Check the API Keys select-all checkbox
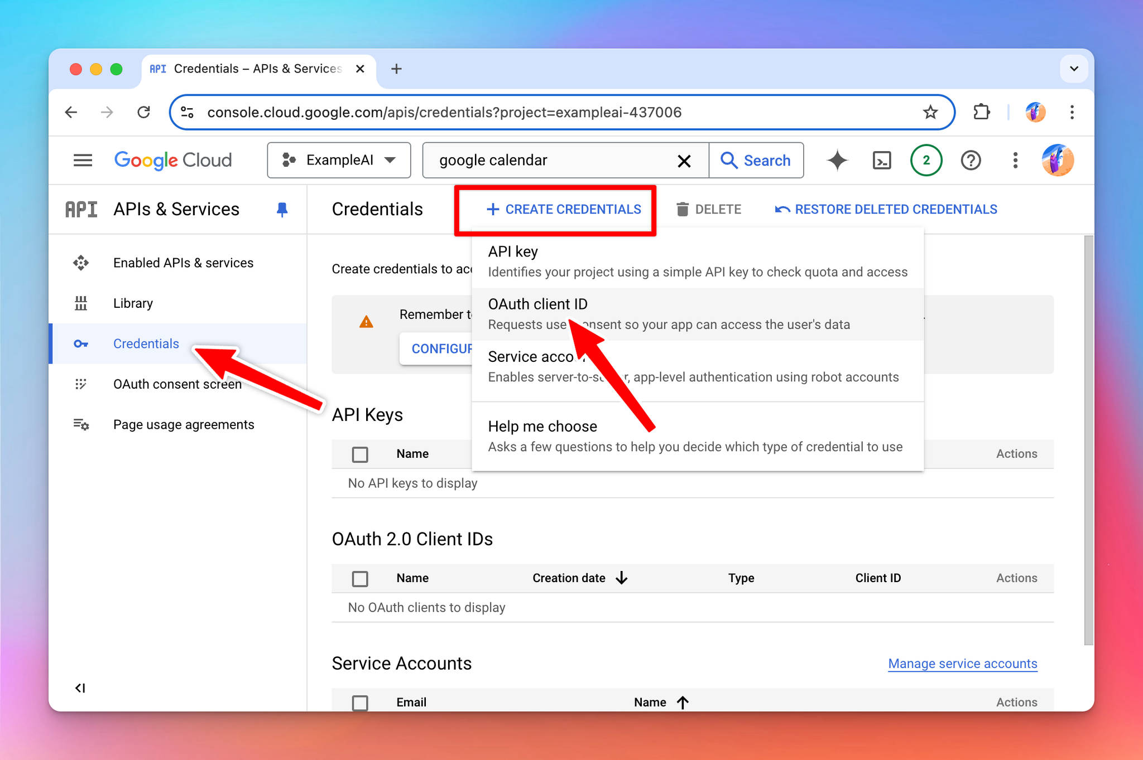 pos(360,454)
